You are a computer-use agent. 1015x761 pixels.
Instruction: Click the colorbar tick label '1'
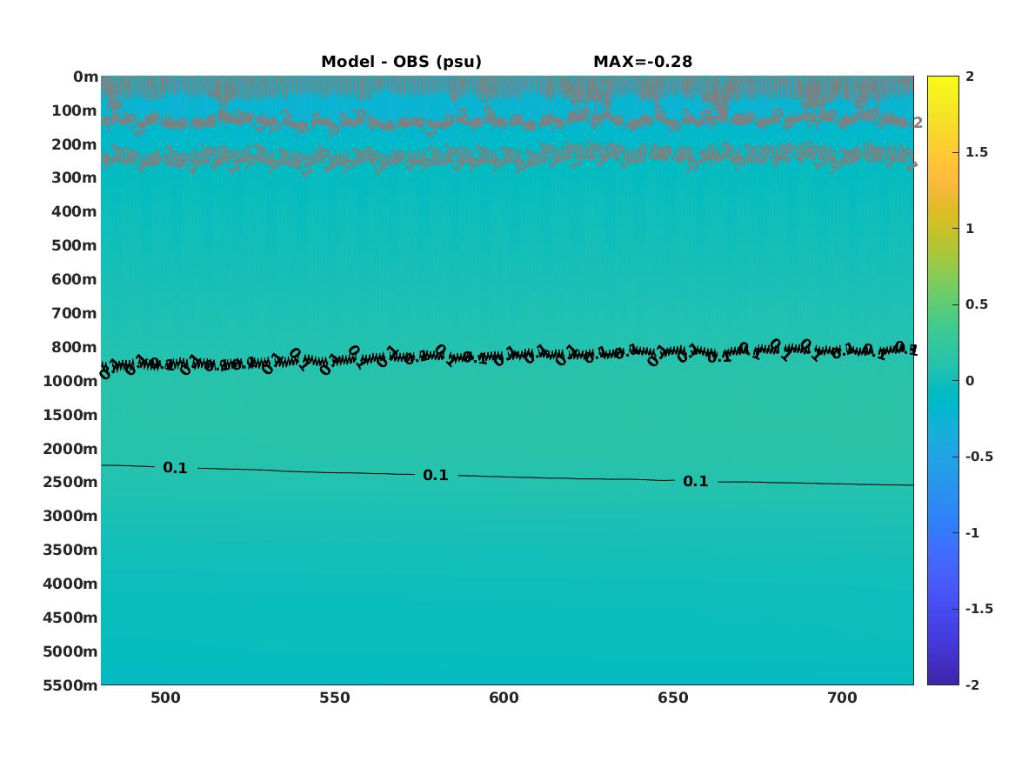970,229
